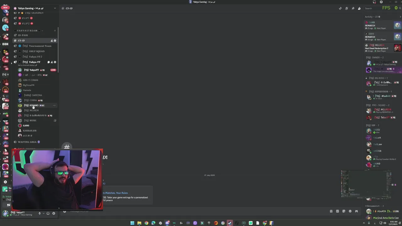Screen dimensions: 402x226
Task: Toggle deafen headphones in user panel
Action: point(48,213)
